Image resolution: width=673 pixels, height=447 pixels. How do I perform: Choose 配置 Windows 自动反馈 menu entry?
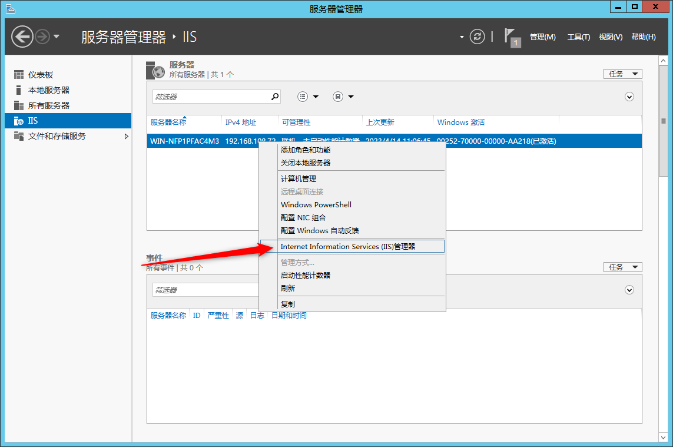[352, 231]
